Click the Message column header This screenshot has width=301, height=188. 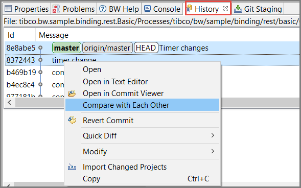pyautogui.click(x=54, y=35)
